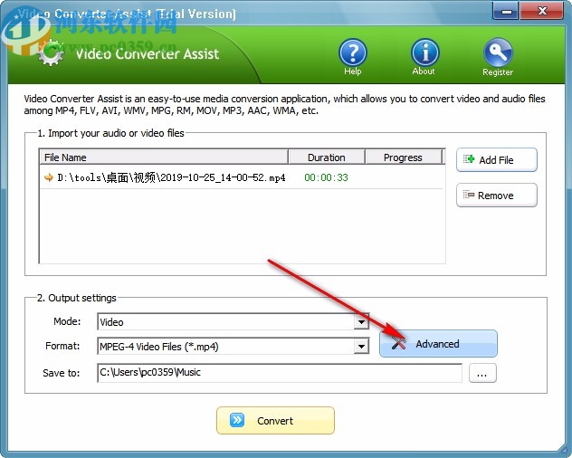Expand the Format dropdown arrow
572x458 pixels.
tap(361, 346)
